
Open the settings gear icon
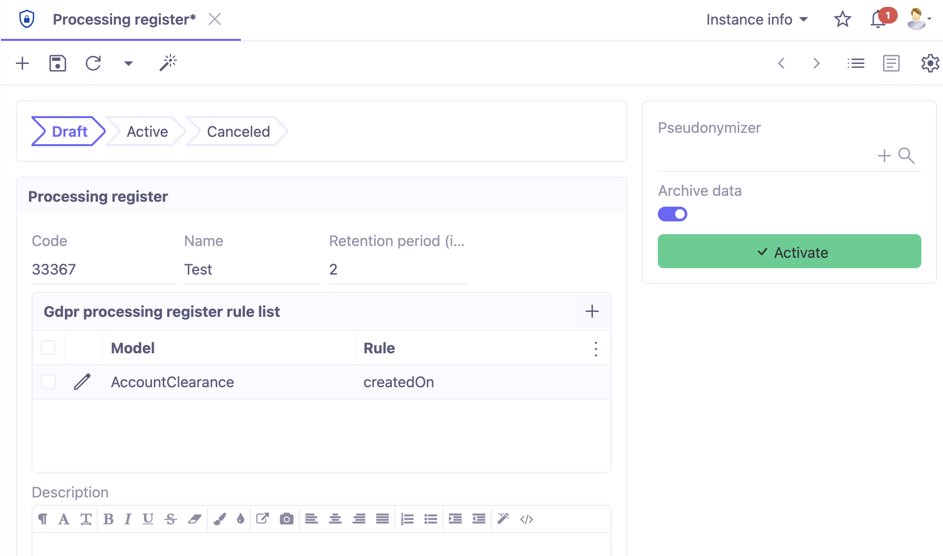click(929, 63)
